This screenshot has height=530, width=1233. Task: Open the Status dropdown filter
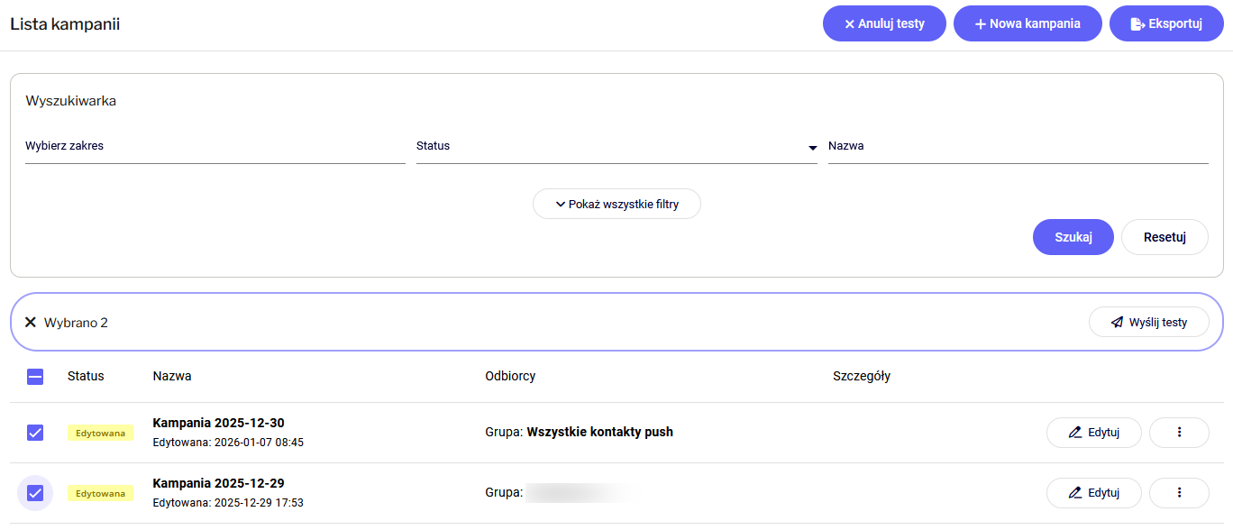616,146
